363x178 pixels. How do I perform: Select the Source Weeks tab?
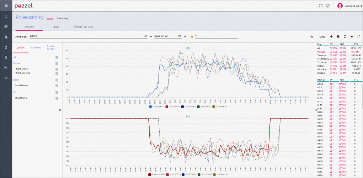[51, 47]
